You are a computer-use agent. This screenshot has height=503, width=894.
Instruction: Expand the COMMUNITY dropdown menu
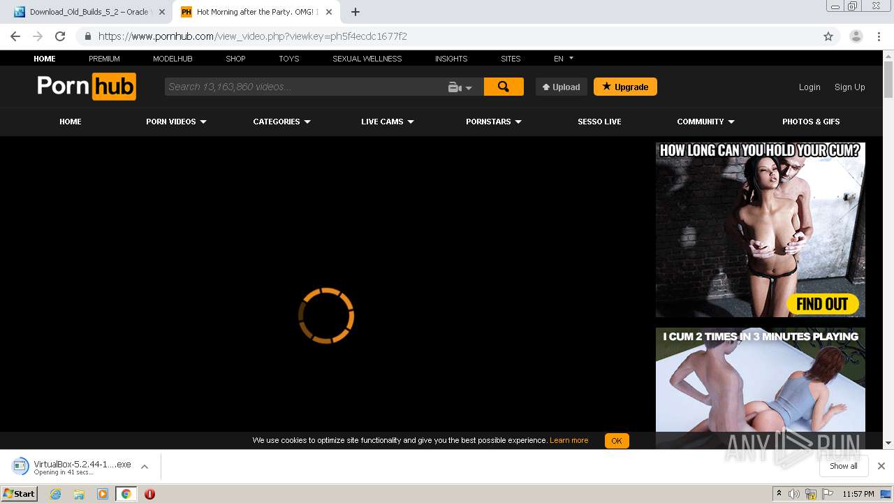(x=705, y=122)
